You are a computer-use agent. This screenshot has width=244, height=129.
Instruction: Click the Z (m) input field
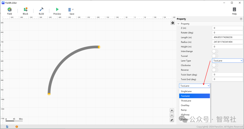pyautogui.click(x=227, y=28)
